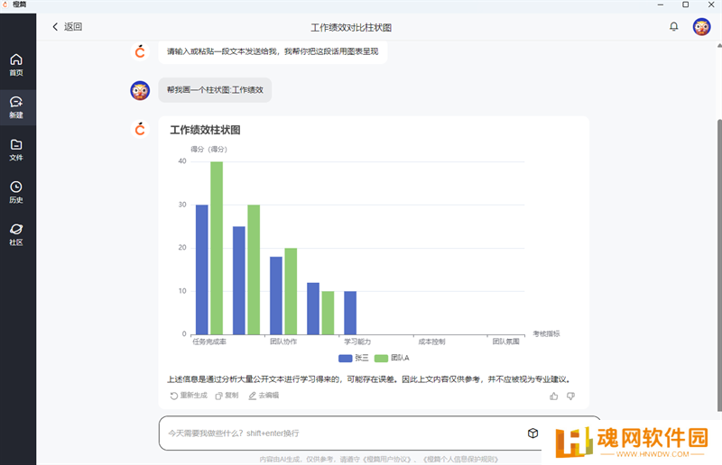The width and height of the screenshot is (722, 465).
Task: Open the 首页 home page in sidebar
Action: click(16, 65)
